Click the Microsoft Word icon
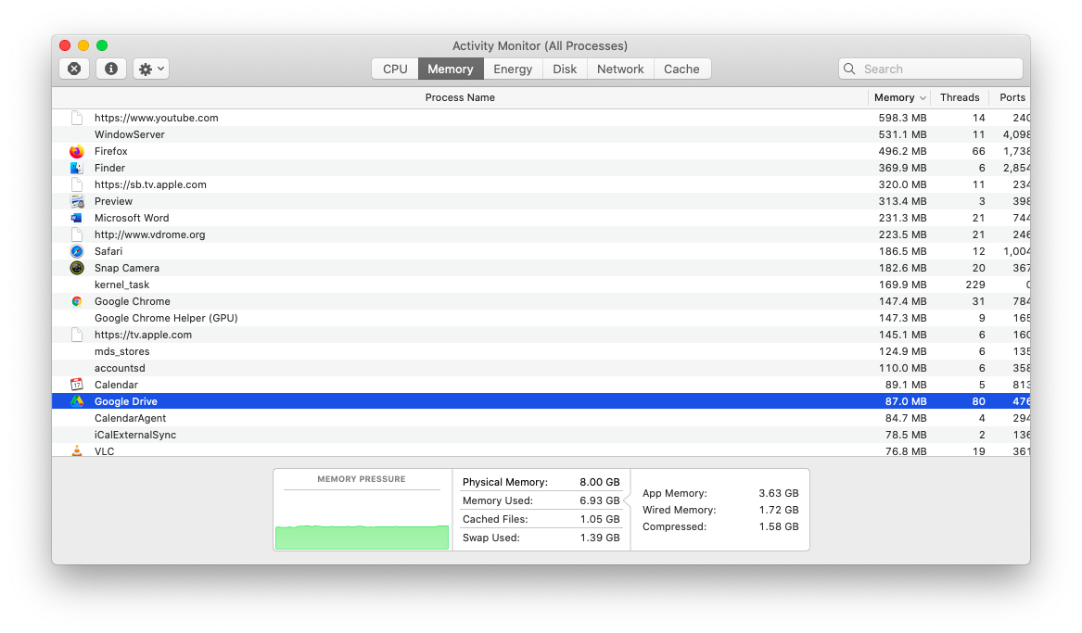This screenshot has height=633, width=1082. (x=77, y=218)
